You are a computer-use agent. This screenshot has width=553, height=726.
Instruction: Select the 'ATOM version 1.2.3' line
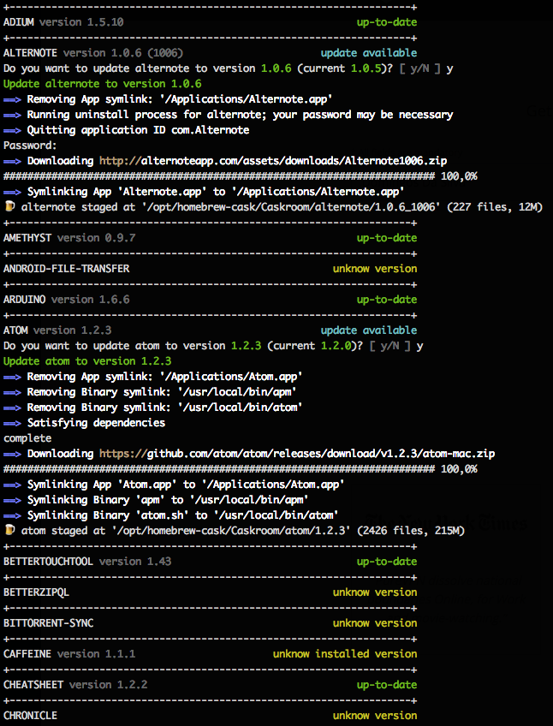(x=57, y=330)
